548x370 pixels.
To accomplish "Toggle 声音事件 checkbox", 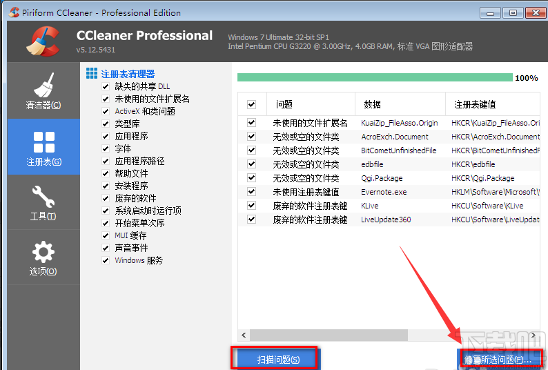I will [x=106, y=248].
